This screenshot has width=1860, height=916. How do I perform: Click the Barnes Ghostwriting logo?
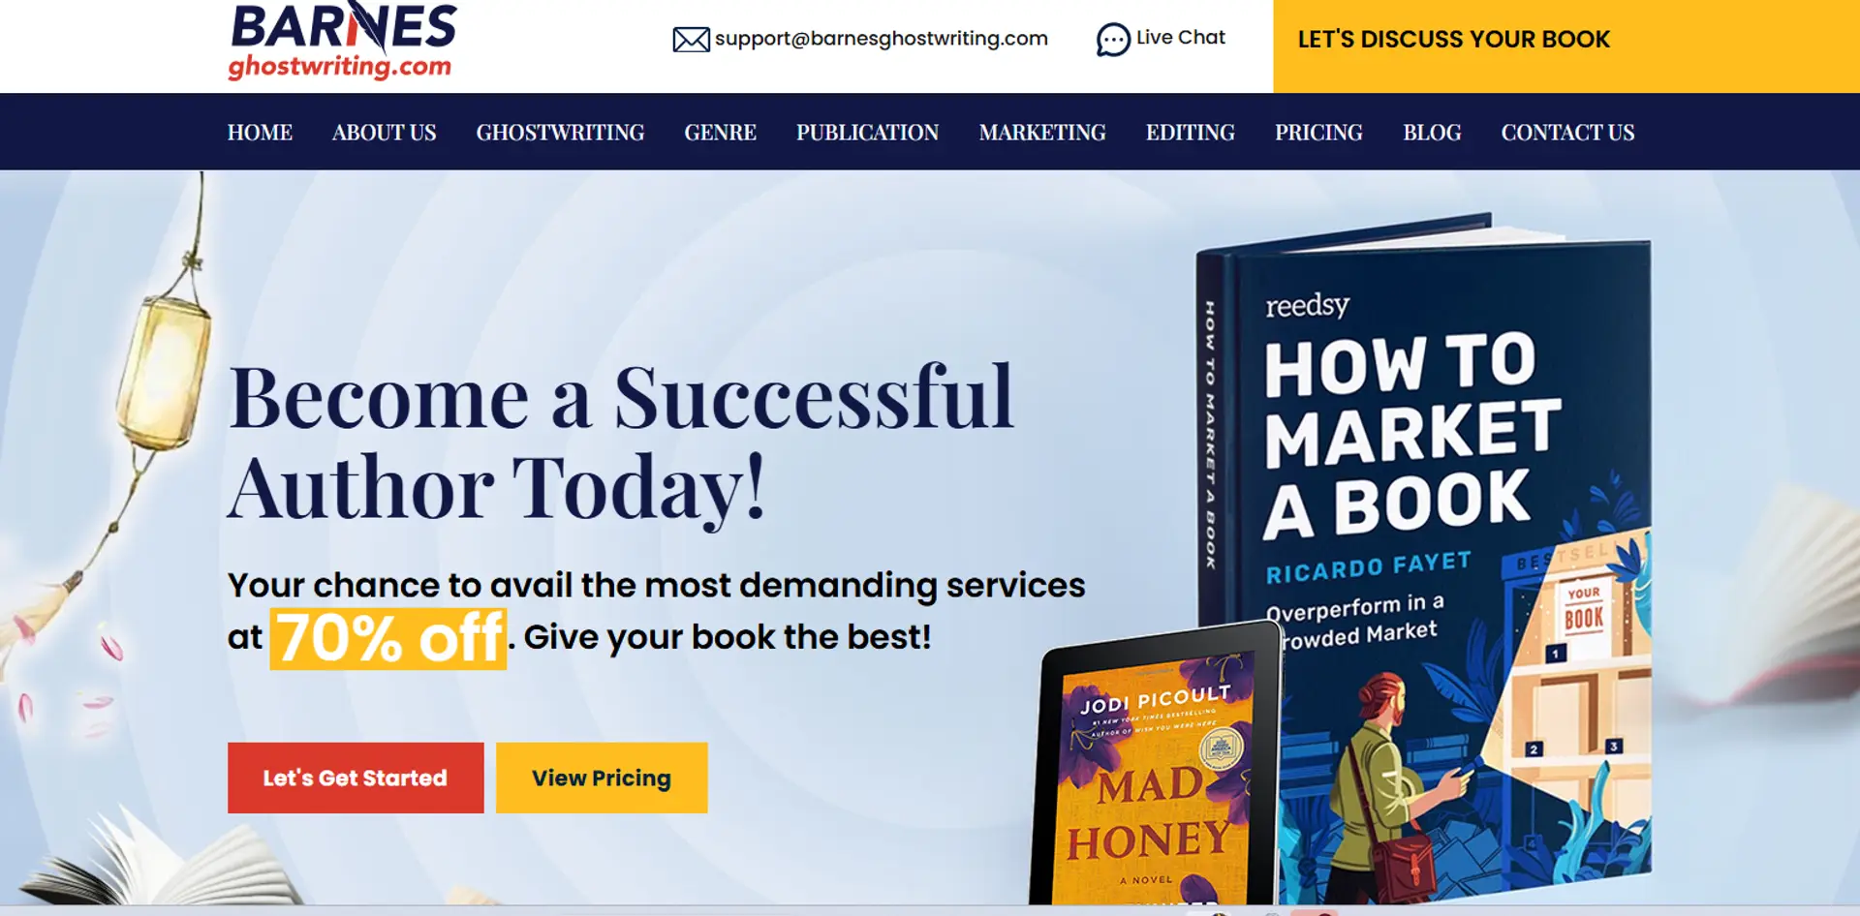(x=342, y=41)
